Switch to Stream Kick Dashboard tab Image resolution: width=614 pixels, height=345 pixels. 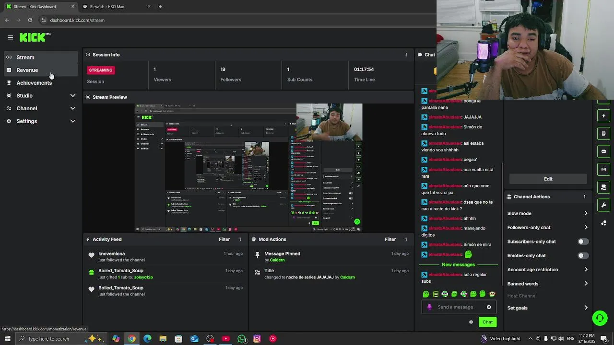click(x=40, y=7)
